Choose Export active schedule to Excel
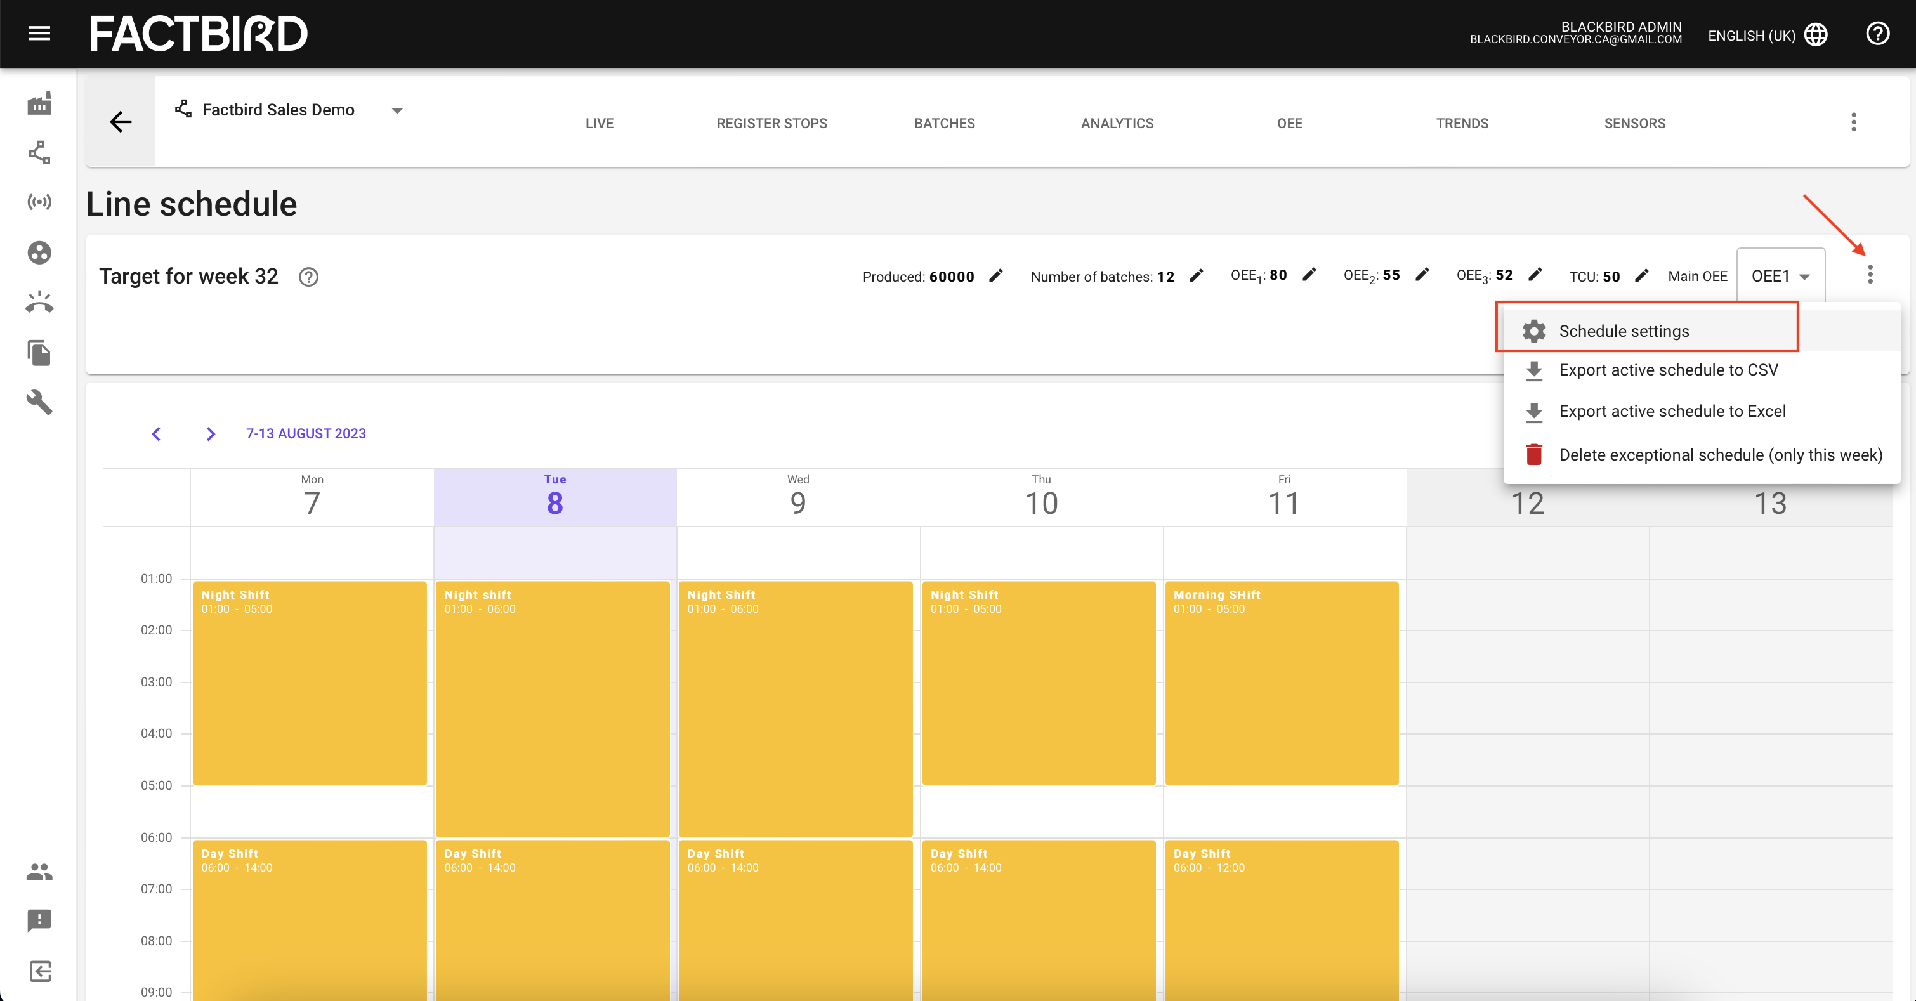 1702,411
